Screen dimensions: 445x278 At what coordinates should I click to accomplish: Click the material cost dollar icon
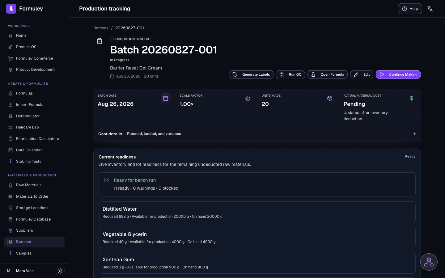click(x=412, y=98)
